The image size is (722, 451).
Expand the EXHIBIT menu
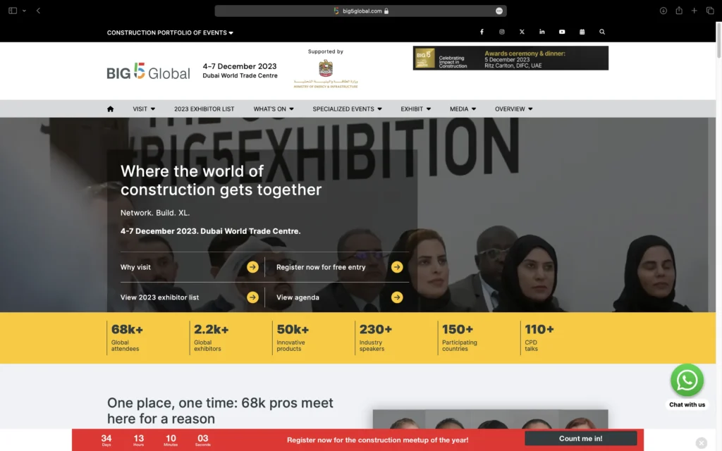pyautogui.click(x=416, y=109)
